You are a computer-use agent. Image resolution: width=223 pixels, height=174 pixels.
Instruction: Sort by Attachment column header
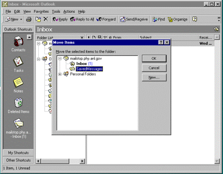[110, 37]
